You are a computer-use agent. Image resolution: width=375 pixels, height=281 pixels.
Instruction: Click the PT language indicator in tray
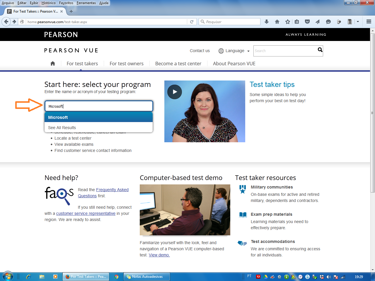249,276
